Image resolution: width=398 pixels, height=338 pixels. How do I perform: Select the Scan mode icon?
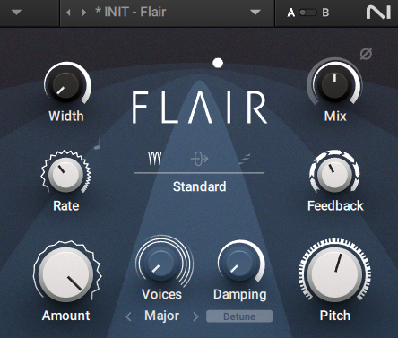[x=245, y=160]
